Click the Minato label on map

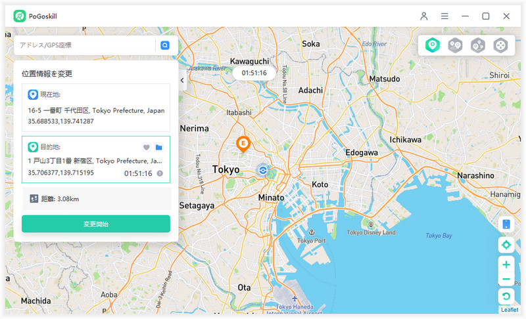pyautogui.click(x=271, y=198)
